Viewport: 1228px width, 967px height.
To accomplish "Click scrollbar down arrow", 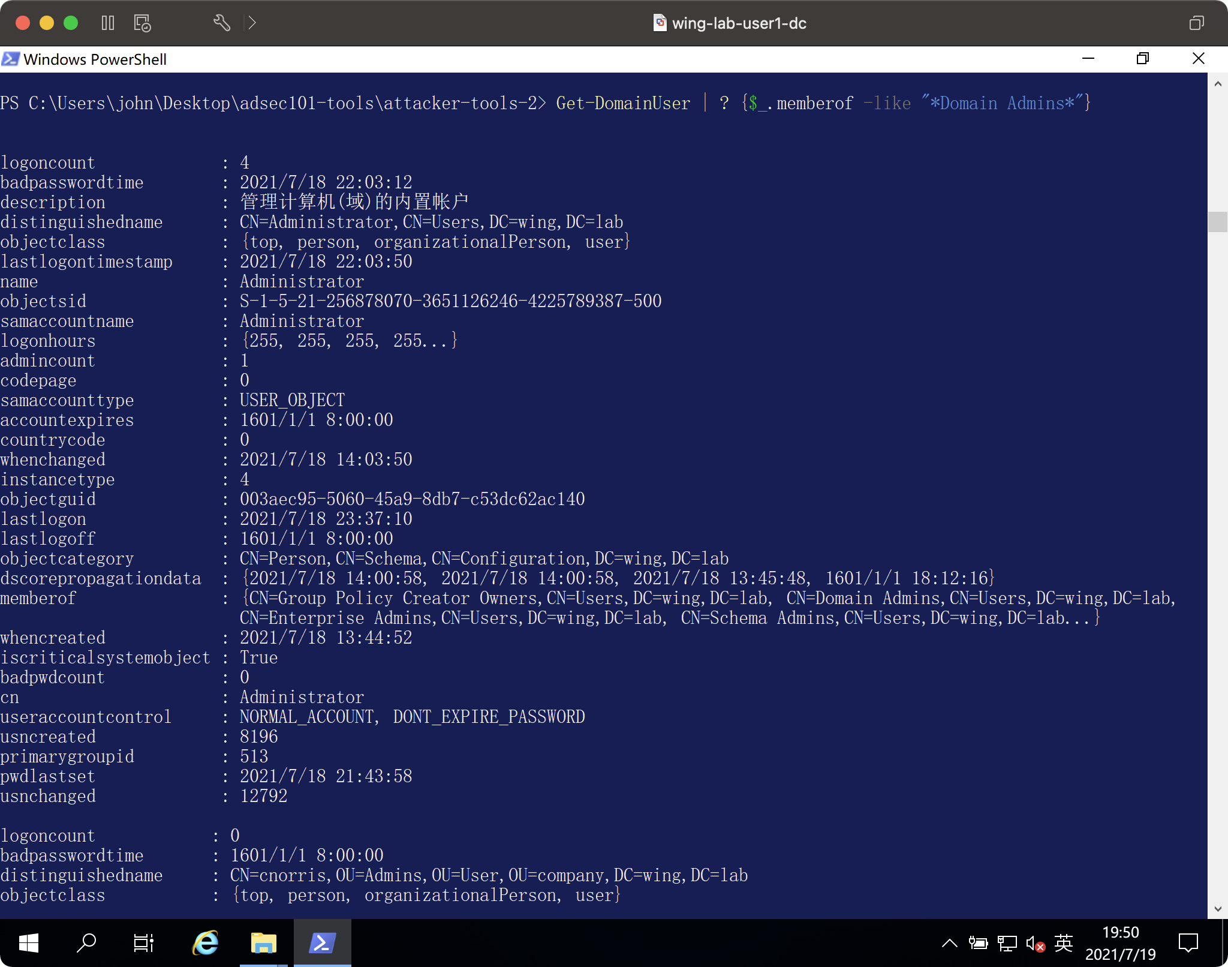I will pos(1218,909).
